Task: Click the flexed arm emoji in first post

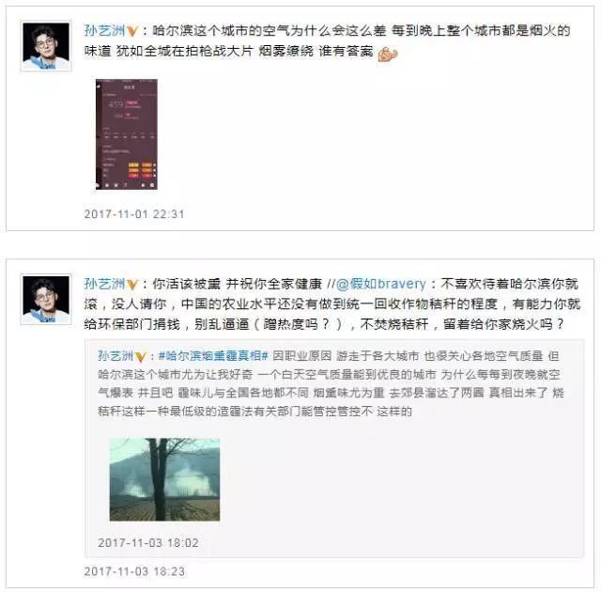Action: (388, 54)
